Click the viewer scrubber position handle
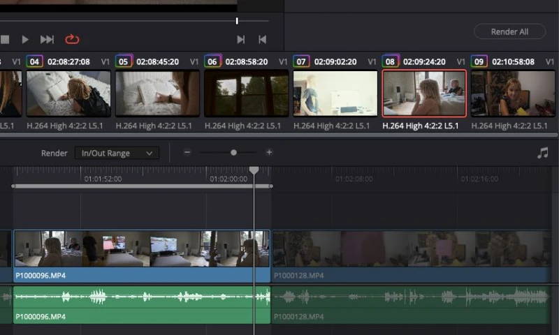The image size is (559, 335). coord(237,21)
